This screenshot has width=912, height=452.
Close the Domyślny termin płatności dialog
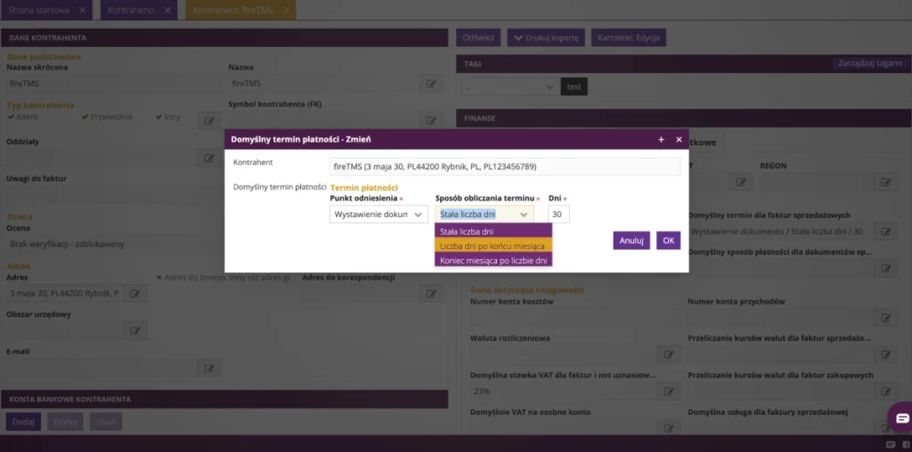tap(679, 140)
